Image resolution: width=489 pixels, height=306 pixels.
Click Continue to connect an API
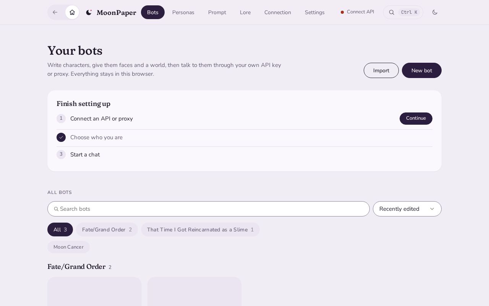coord(416,119)
